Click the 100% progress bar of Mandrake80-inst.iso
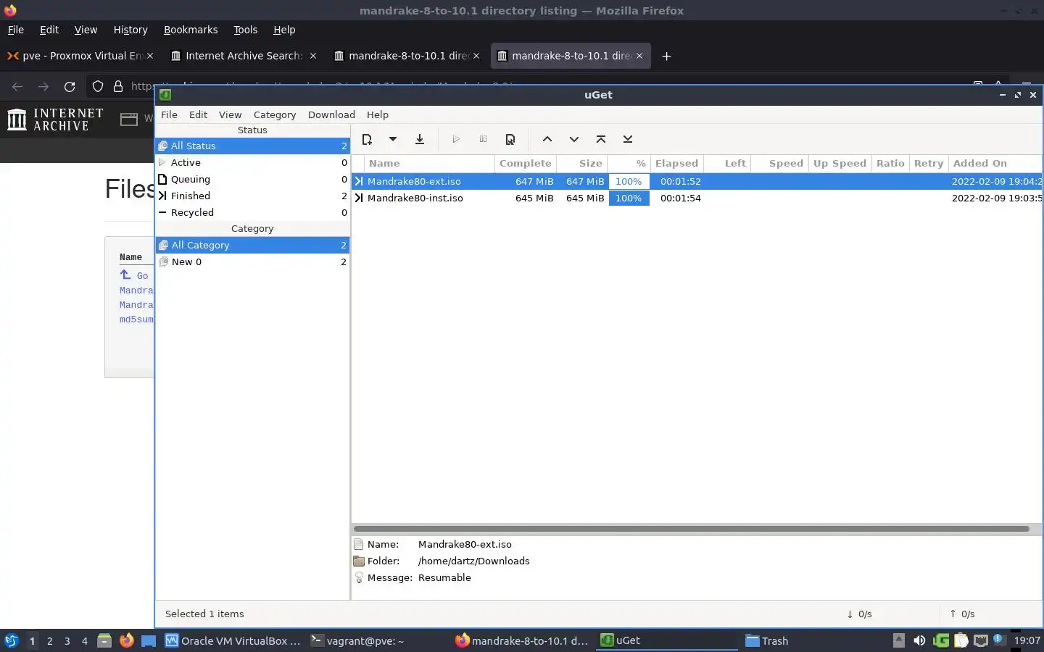 pos(629,198)
